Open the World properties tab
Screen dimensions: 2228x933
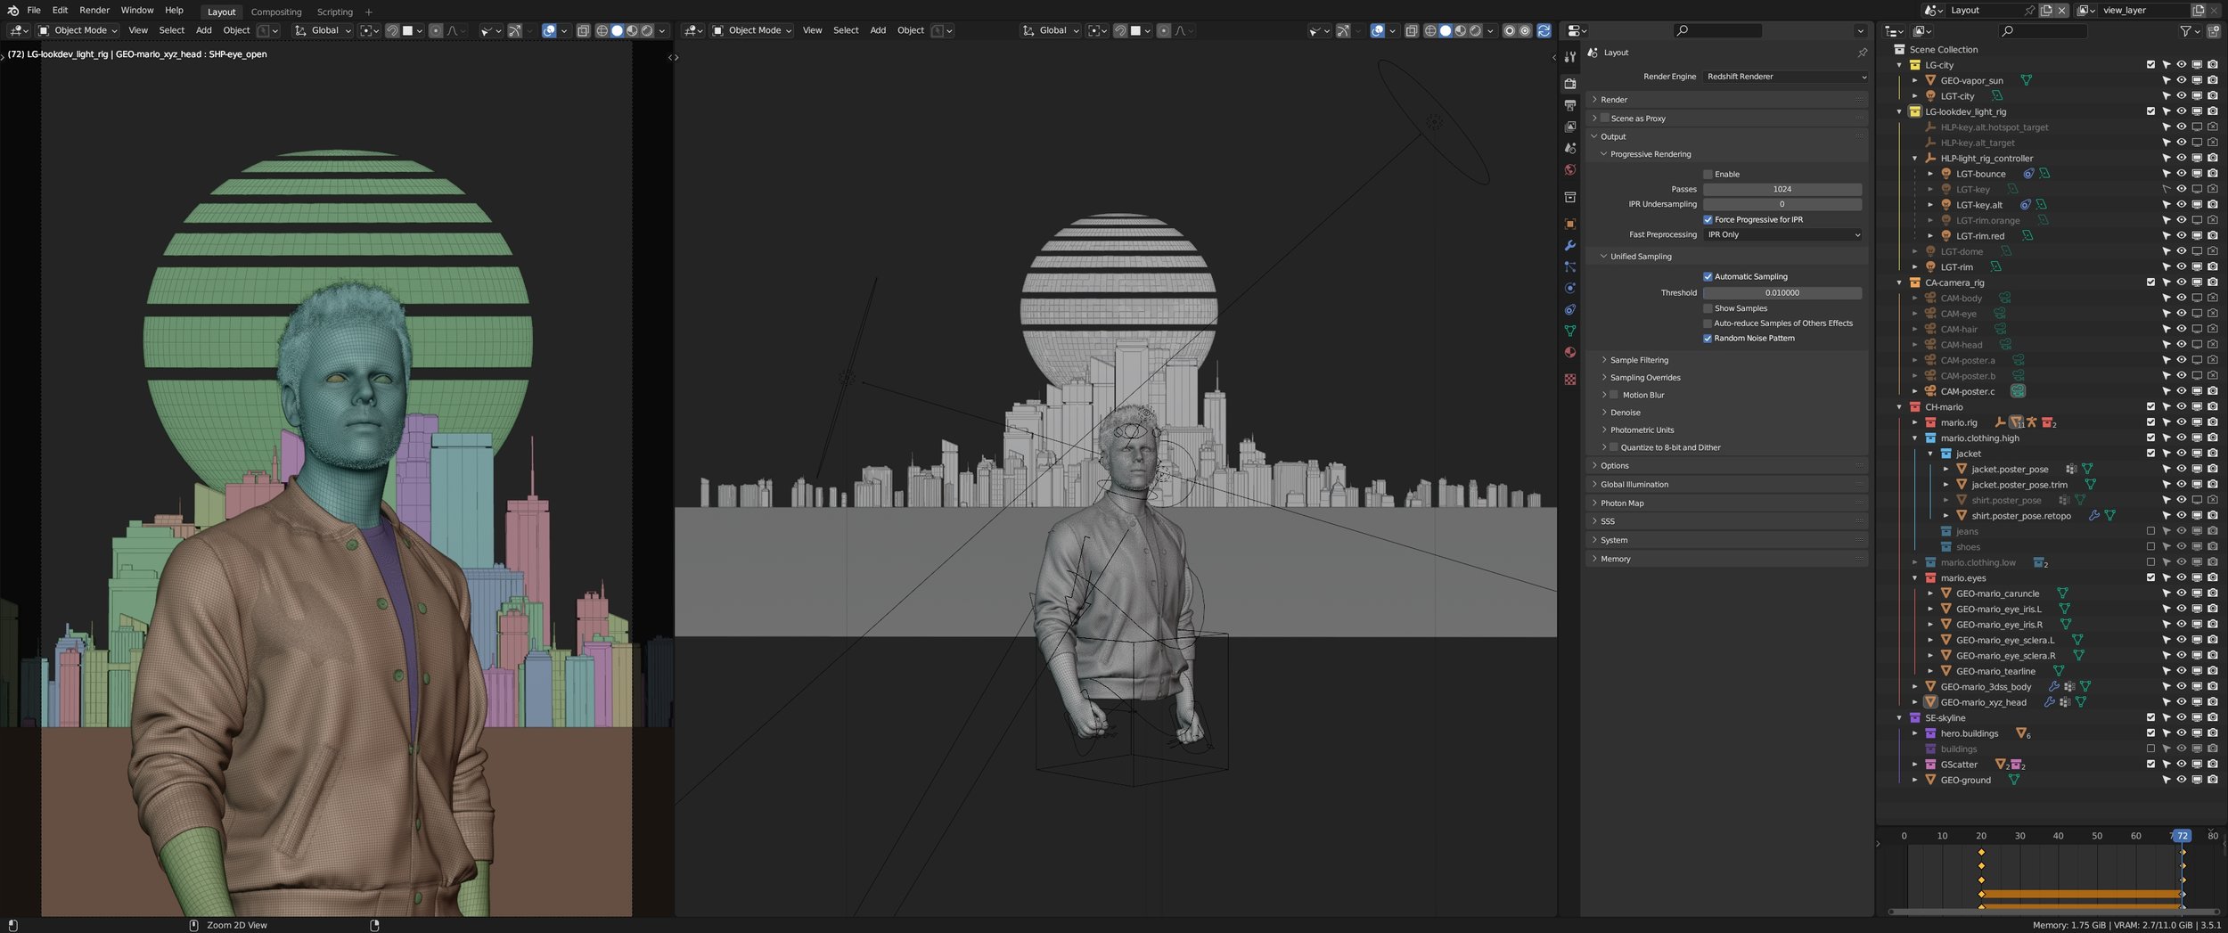pos(1569,169)
